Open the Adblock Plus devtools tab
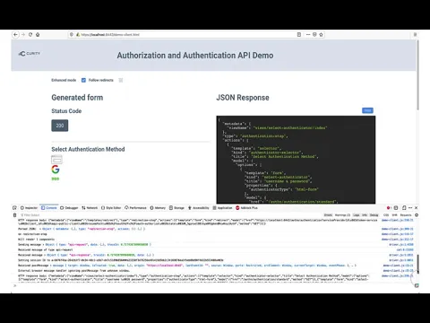 tap(246, 208)
